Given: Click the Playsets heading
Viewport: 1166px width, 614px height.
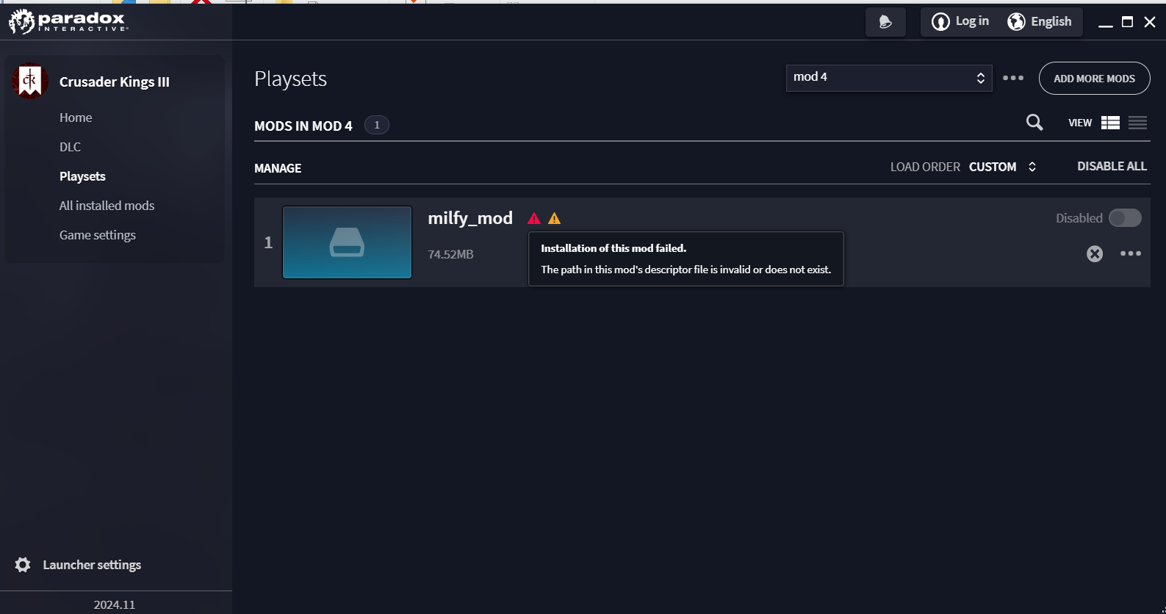Looking at the screenshot, I should [290, 79].
